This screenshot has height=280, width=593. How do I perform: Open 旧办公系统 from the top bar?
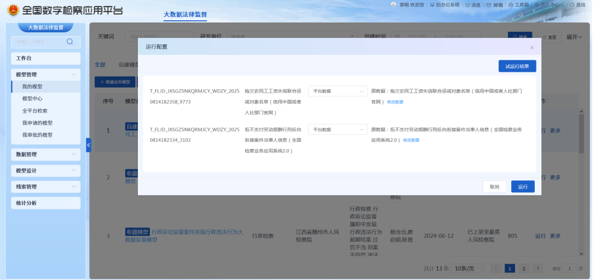click(444, 5)
